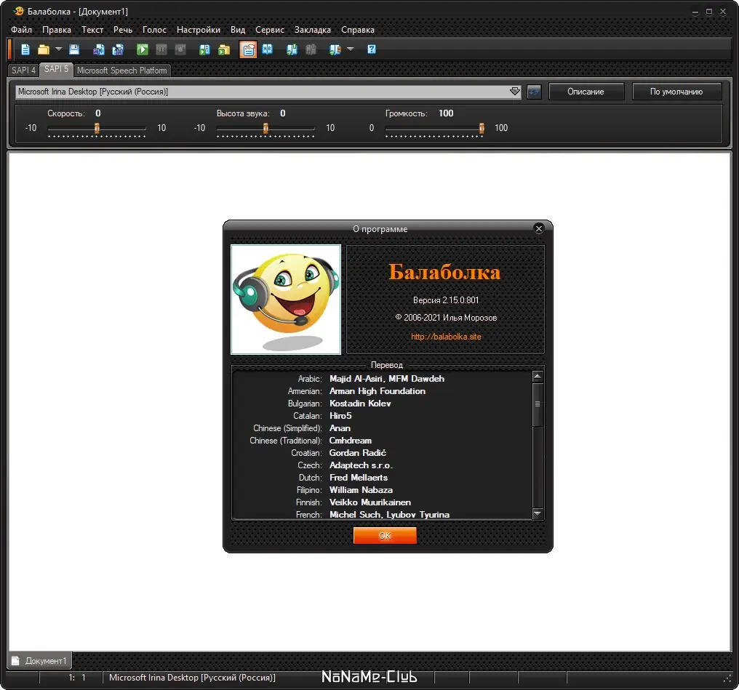Click the grayed Stop icon

(x=180, y=49)
